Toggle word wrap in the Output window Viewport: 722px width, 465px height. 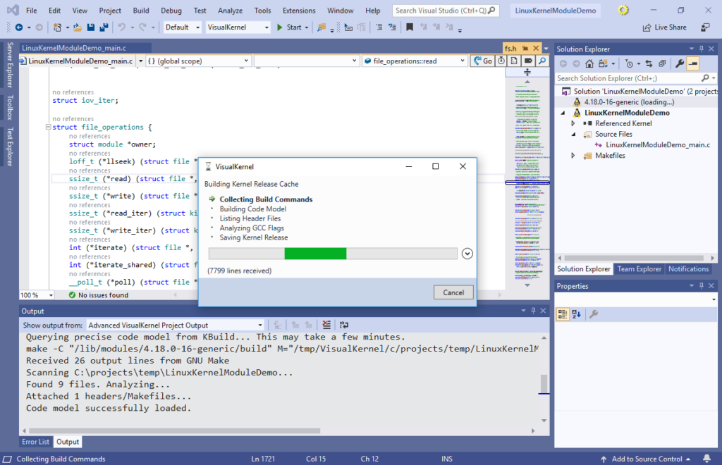343,325
